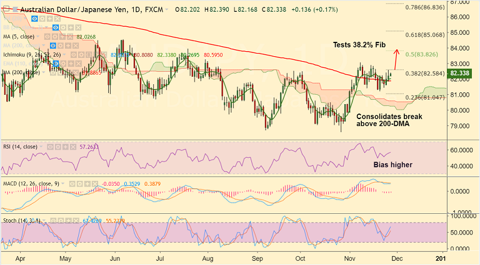Toggle visibility eye for EMA (110, close)

(x=56, y=64)
